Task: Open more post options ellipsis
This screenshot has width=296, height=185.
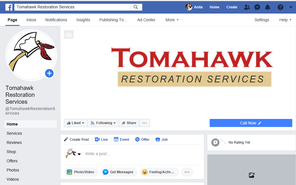Action: [187, 172]
